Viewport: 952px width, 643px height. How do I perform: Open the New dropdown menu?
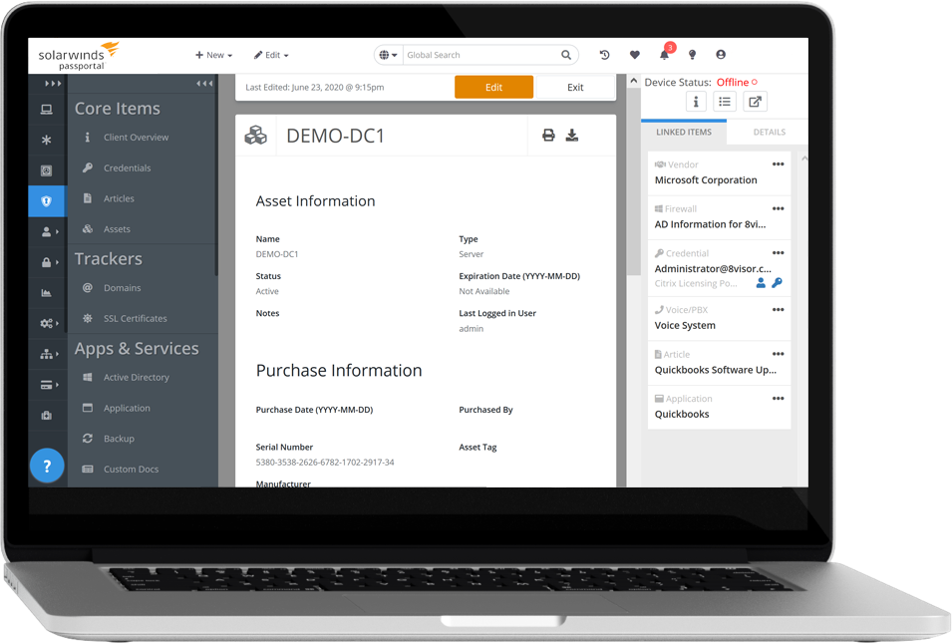(x=213, y=55)
